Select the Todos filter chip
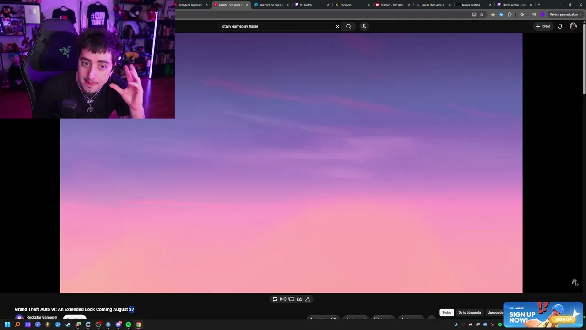The image size is (586, 330). tap(447, 313)
